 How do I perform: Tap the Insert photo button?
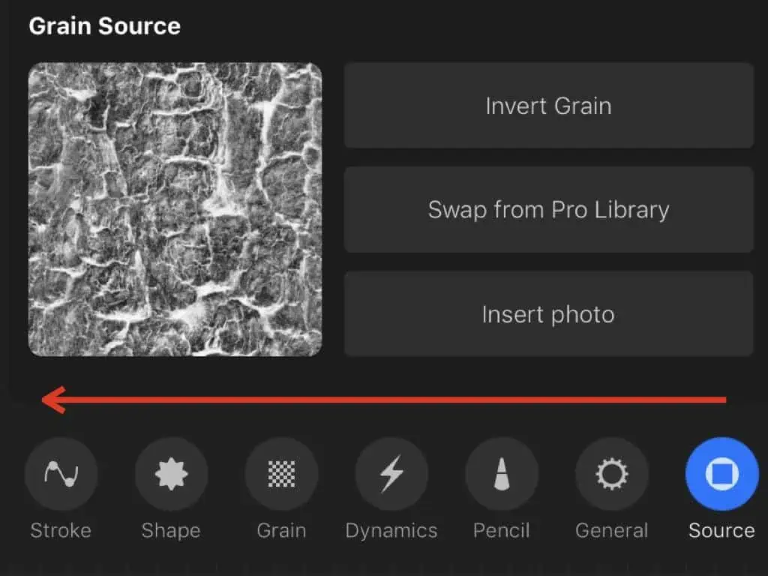[548, 314]
